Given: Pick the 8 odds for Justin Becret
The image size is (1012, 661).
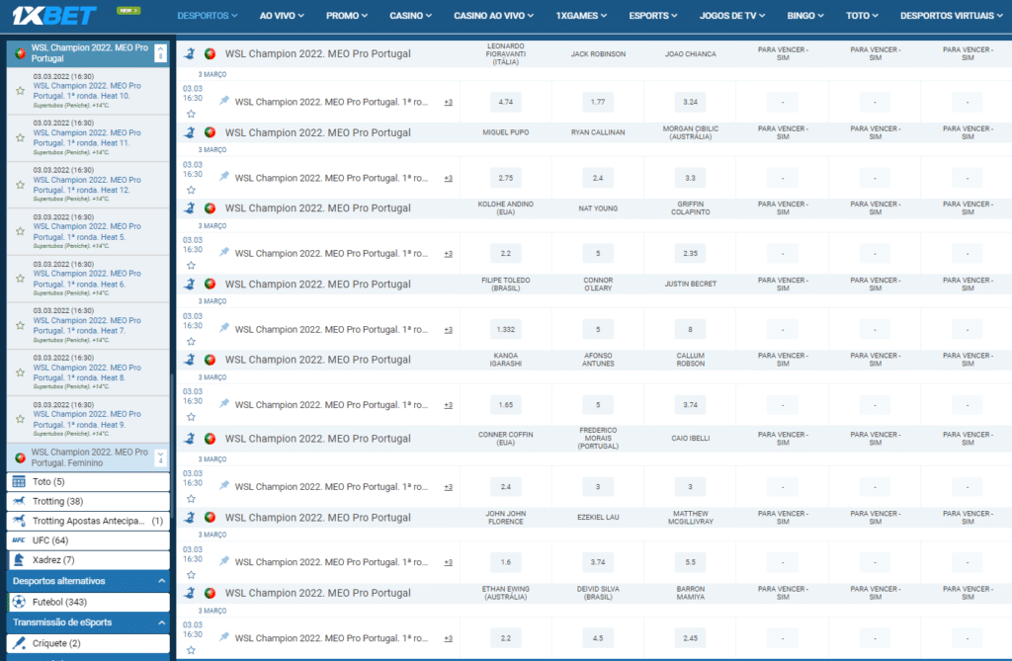Looking at the screenshot, I should point(691,329).
